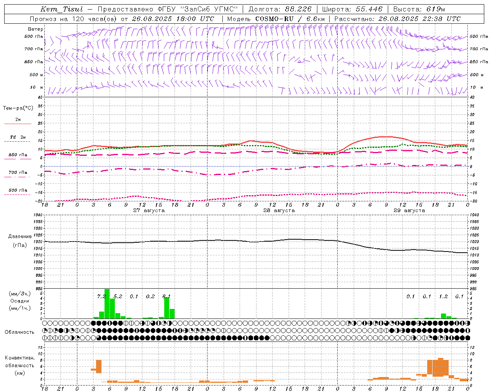The image size is (490, 392).
Task: Click the "7.2" precipitation value
Action: click(101, 296)
